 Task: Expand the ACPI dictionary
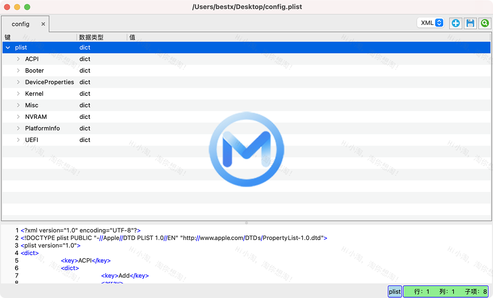(18, 59)
